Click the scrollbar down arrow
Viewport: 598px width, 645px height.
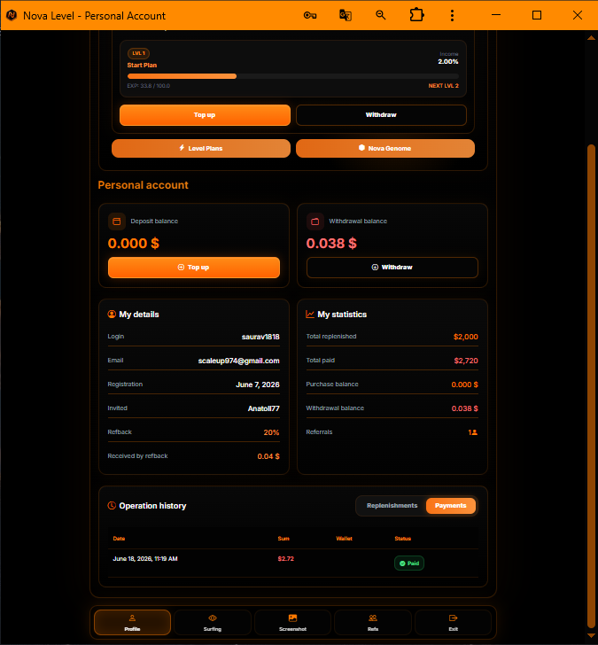click(592, 636)
